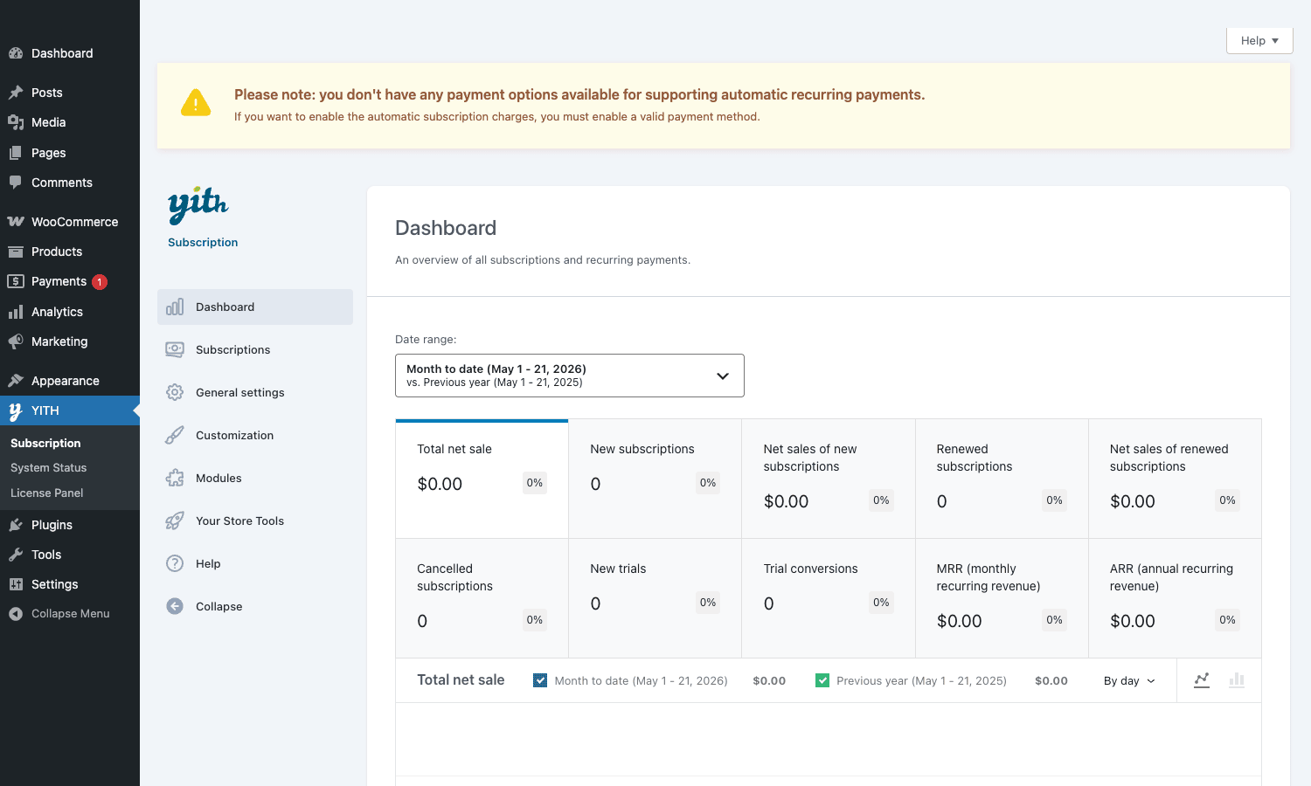Select the ARR annual recurring revenue card

[1175, 598]
